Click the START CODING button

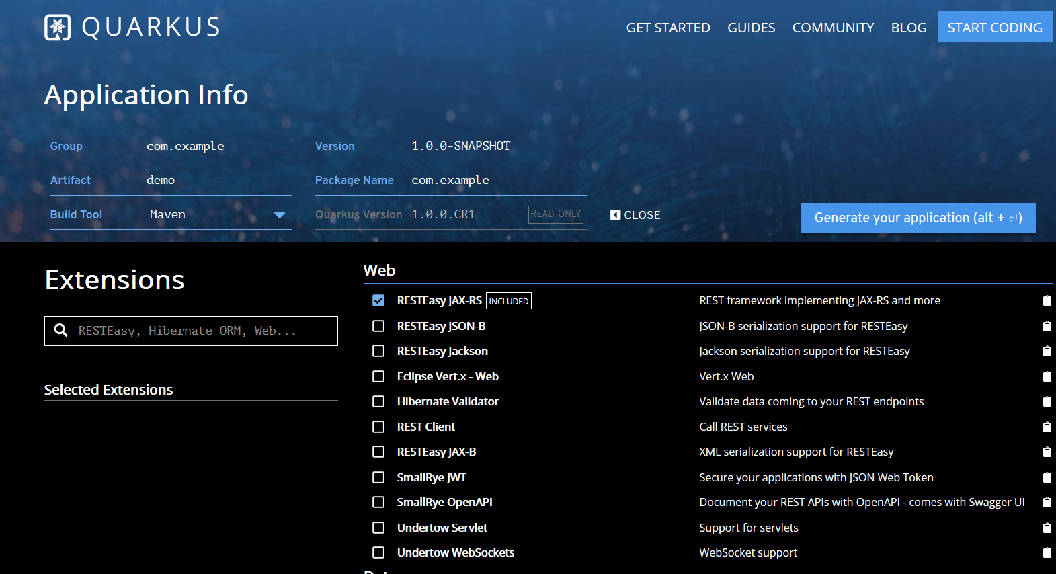click(994, 27)
